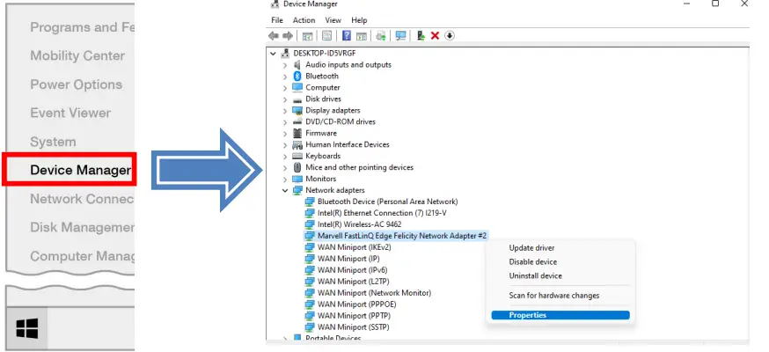The image size is (769, 352).
Task: Click the Monitors category icon
Action: (297, 179)
